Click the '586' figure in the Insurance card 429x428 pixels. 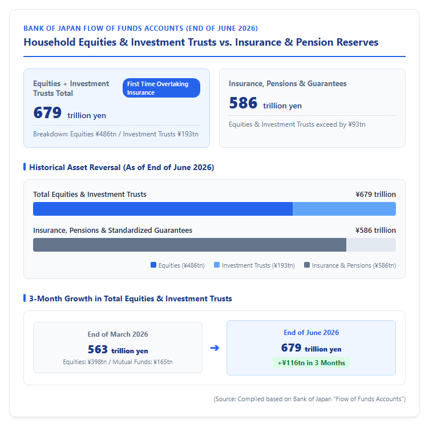coord(243,103)
